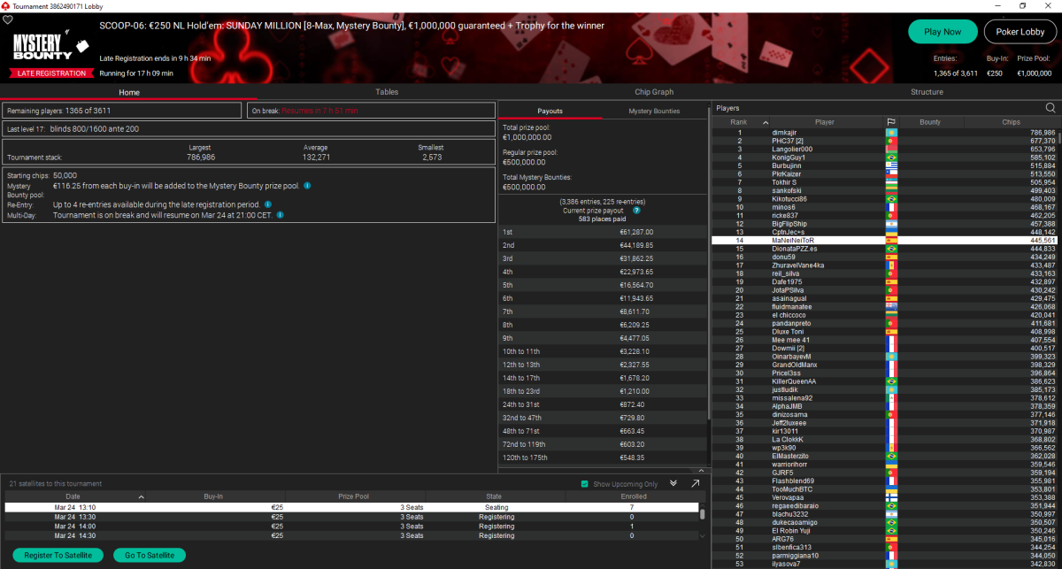
Task: Click the flag beside player El Robin Yuji
Action: [891, 531]
